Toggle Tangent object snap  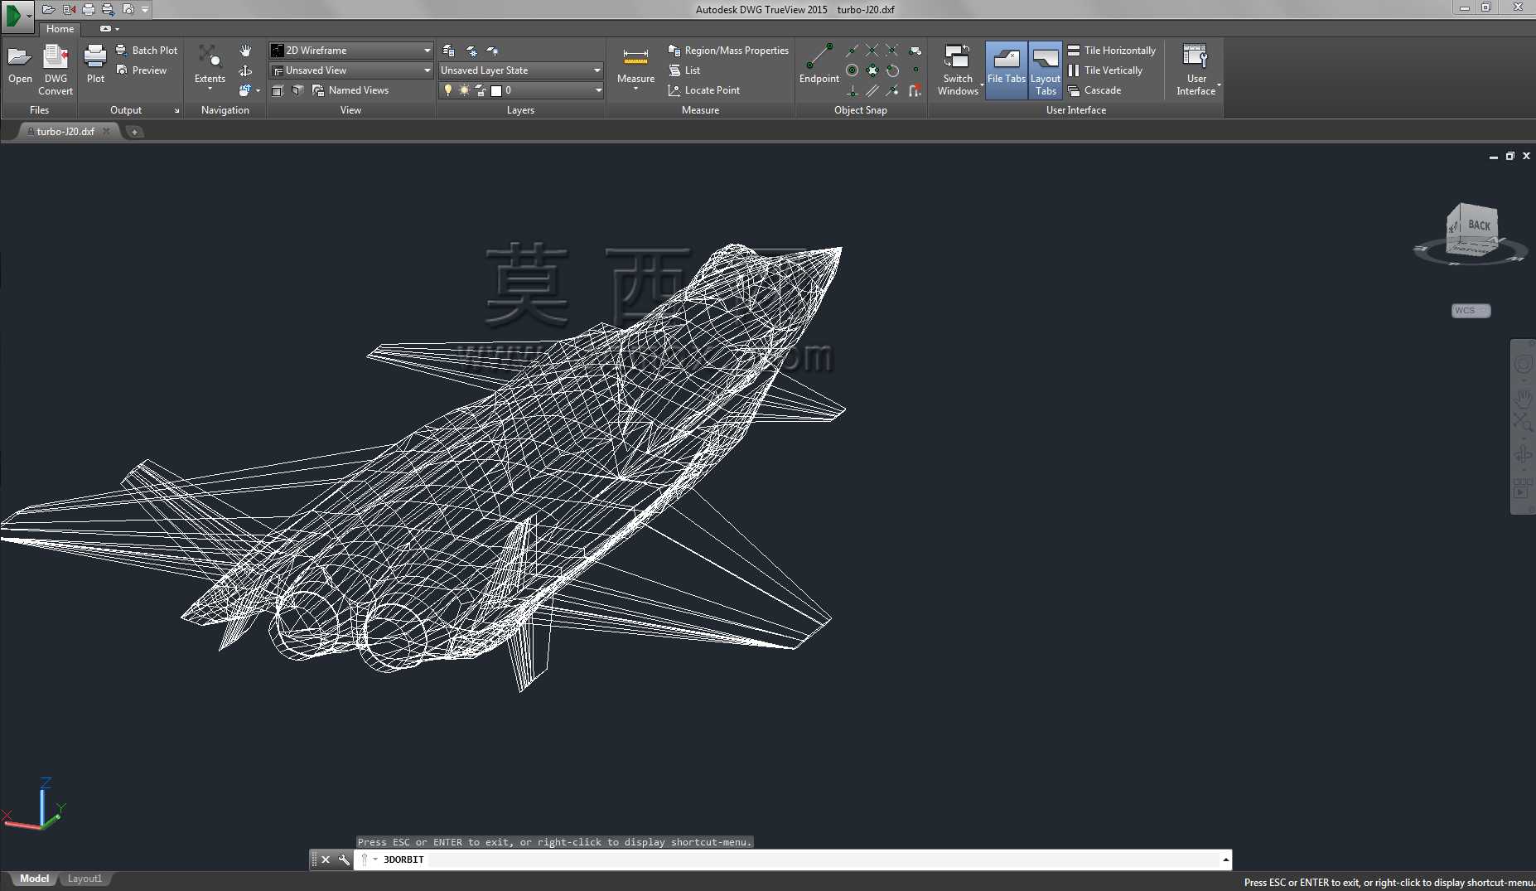[892, 70]
